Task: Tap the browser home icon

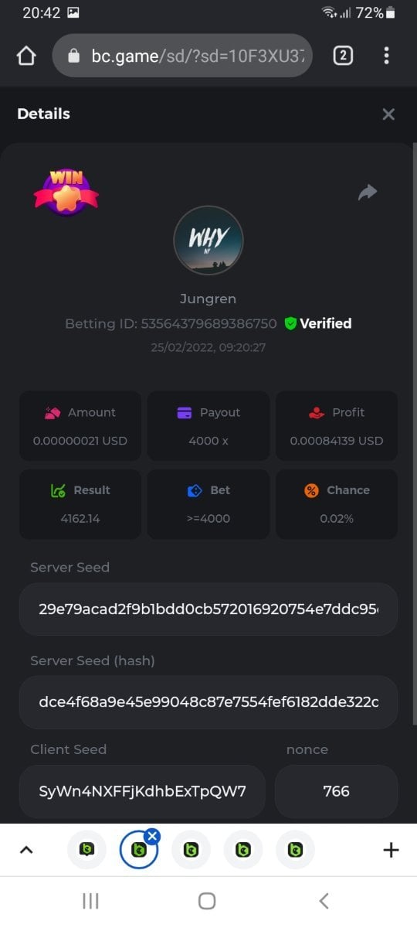Action: 26,56
